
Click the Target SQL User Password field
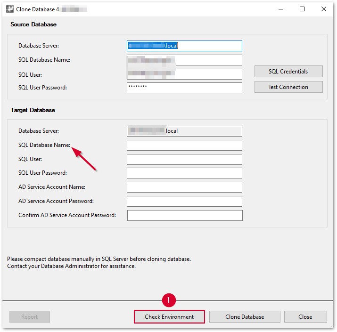[184, 173]
